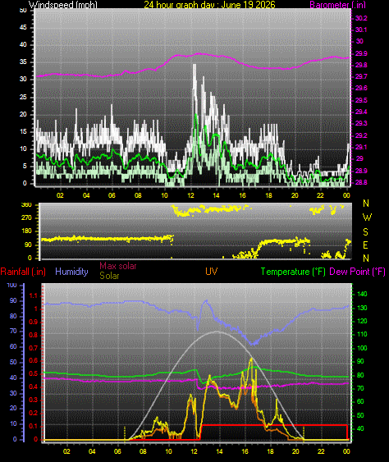Image resolution: width=389 pixels, height=462 pixels.
Task: Click the 06 hour mark on bottom graph
Action: click(x=117, y=451)
